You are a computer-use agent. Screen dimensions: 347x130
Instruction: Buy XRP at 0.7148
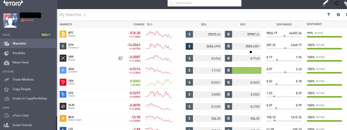(x=243, y=58)
